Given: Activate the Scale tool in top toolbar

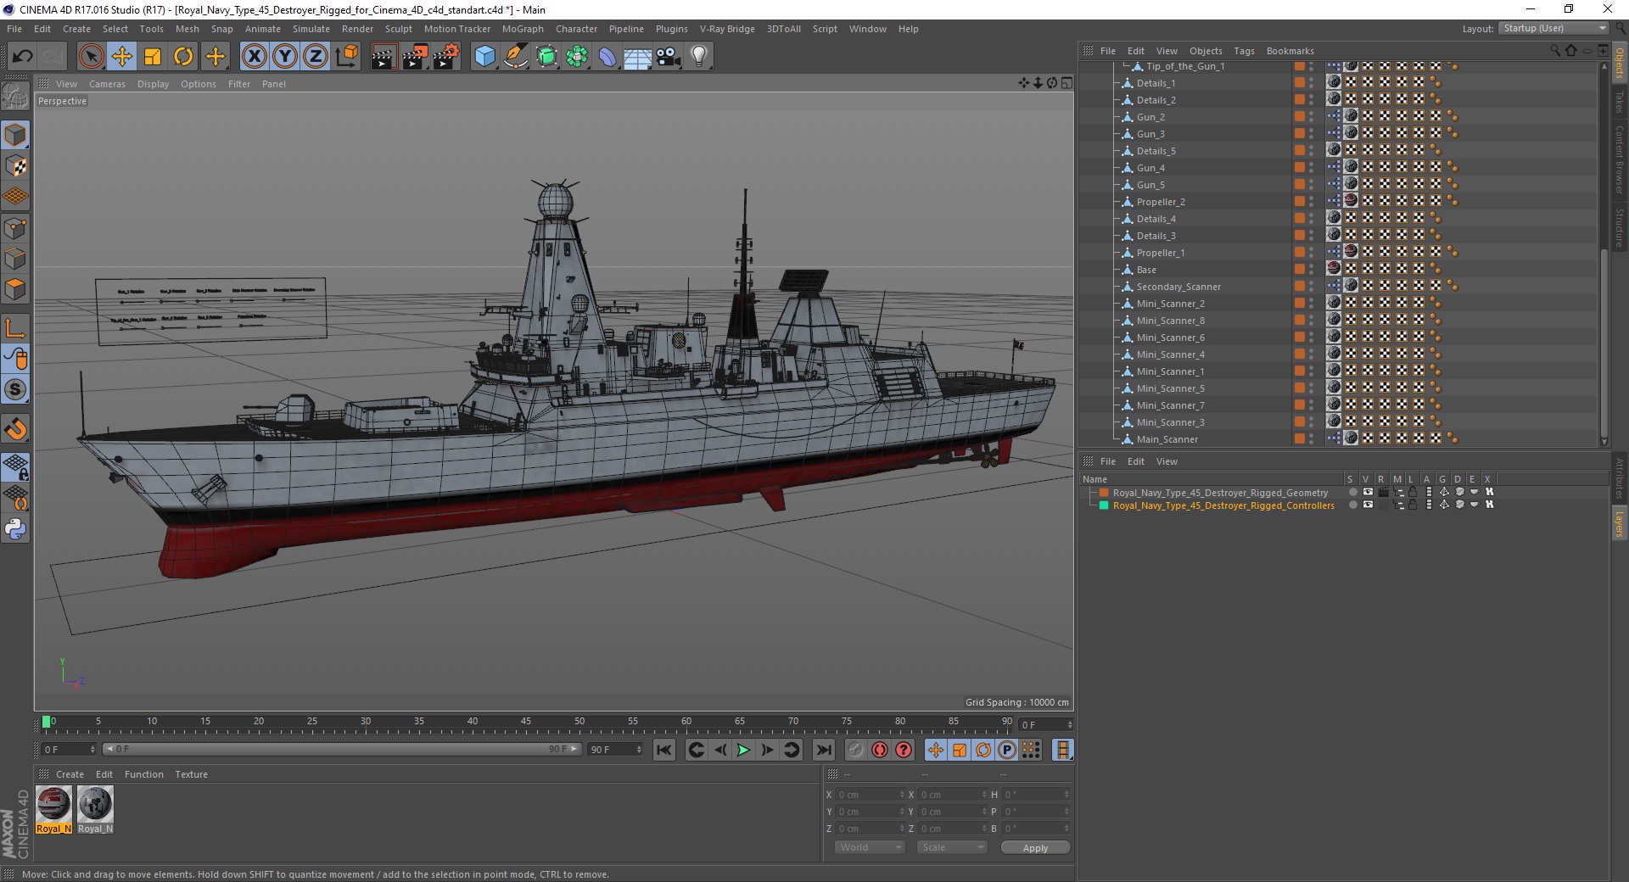Looking at the screenshot, I should (153, 57).
